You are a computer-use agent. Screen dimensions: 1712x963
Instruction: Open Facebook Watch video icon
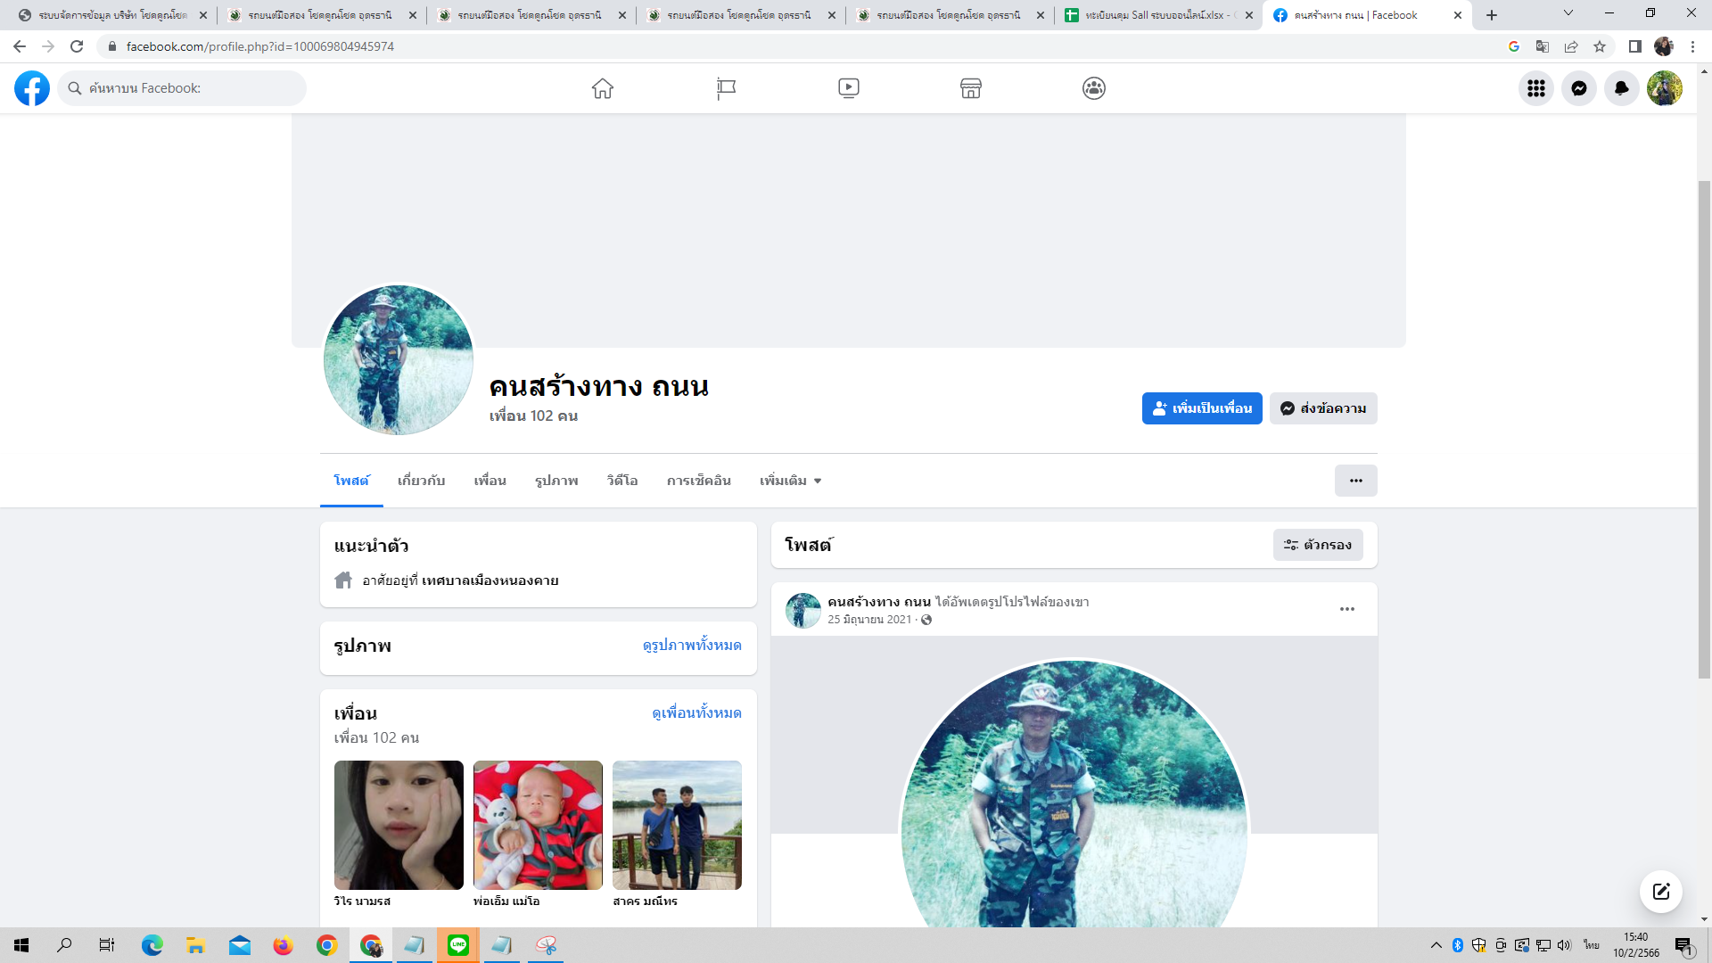pos(849,88)
